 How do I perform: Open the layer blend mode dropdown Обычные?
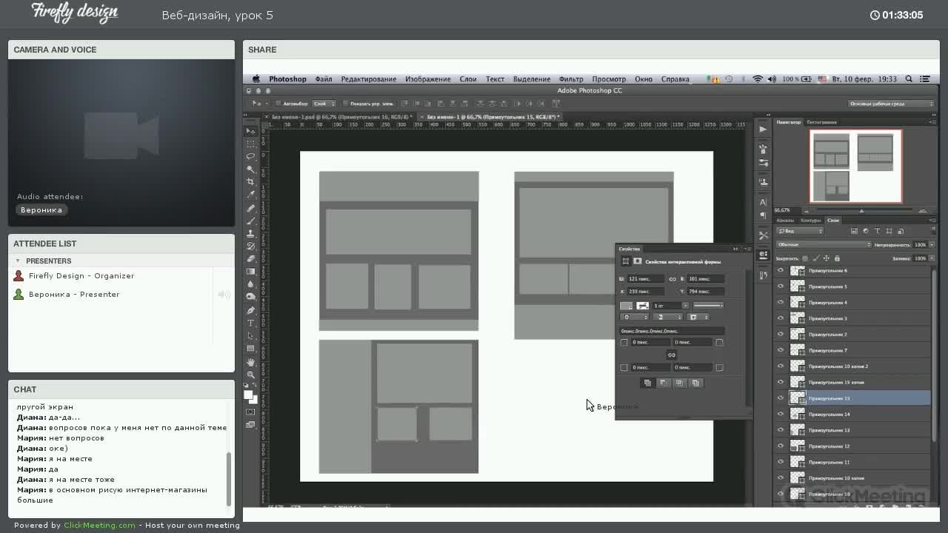[824, 244]
